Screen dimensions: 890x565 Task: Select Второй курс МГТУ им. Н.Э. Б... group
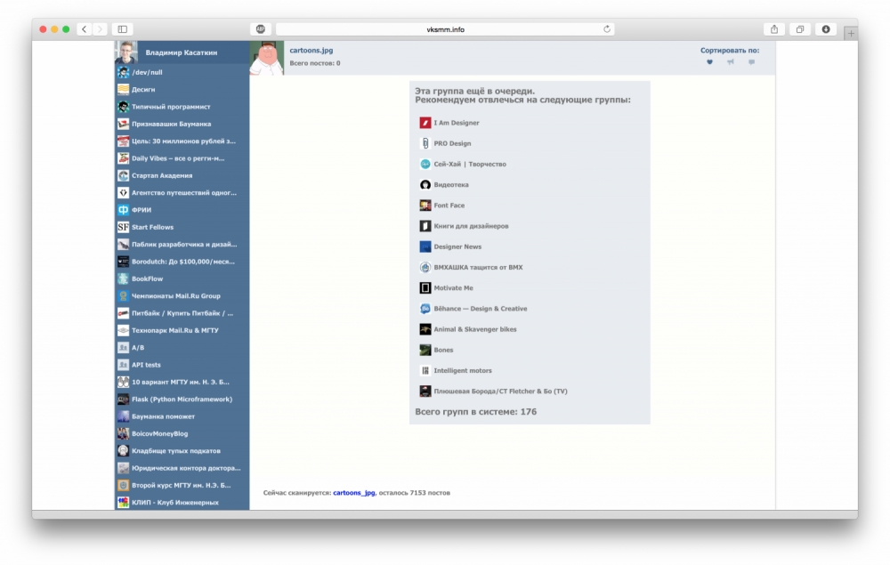[182, 485]
